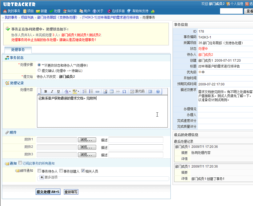Insert a numbered list
The height and width of the screenshot is (206, 253).
pyautogui.click(x=85, y=91)
